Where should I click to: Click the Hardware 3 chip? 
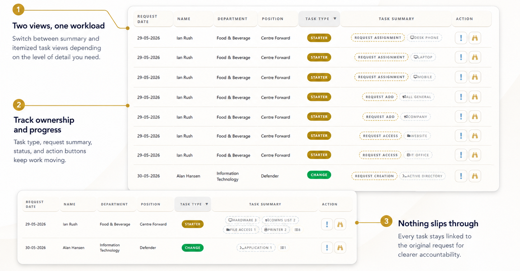[242, 220]
